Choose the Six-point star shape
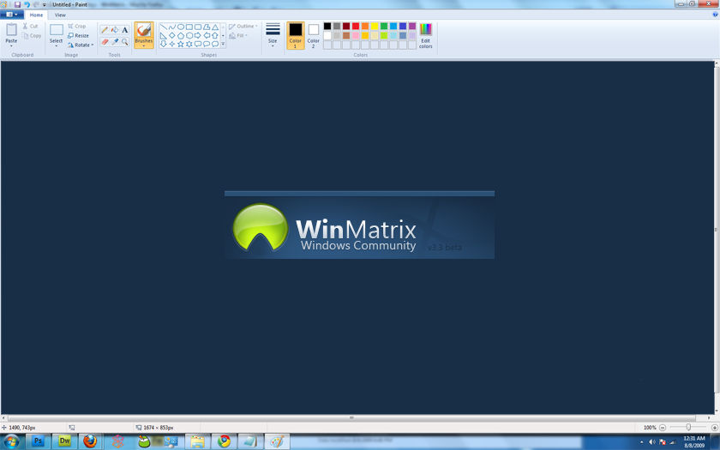 189,44
